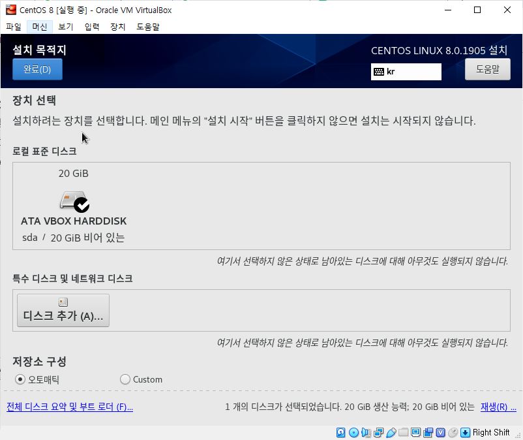Open the 장치 menu

pos(118,27)
